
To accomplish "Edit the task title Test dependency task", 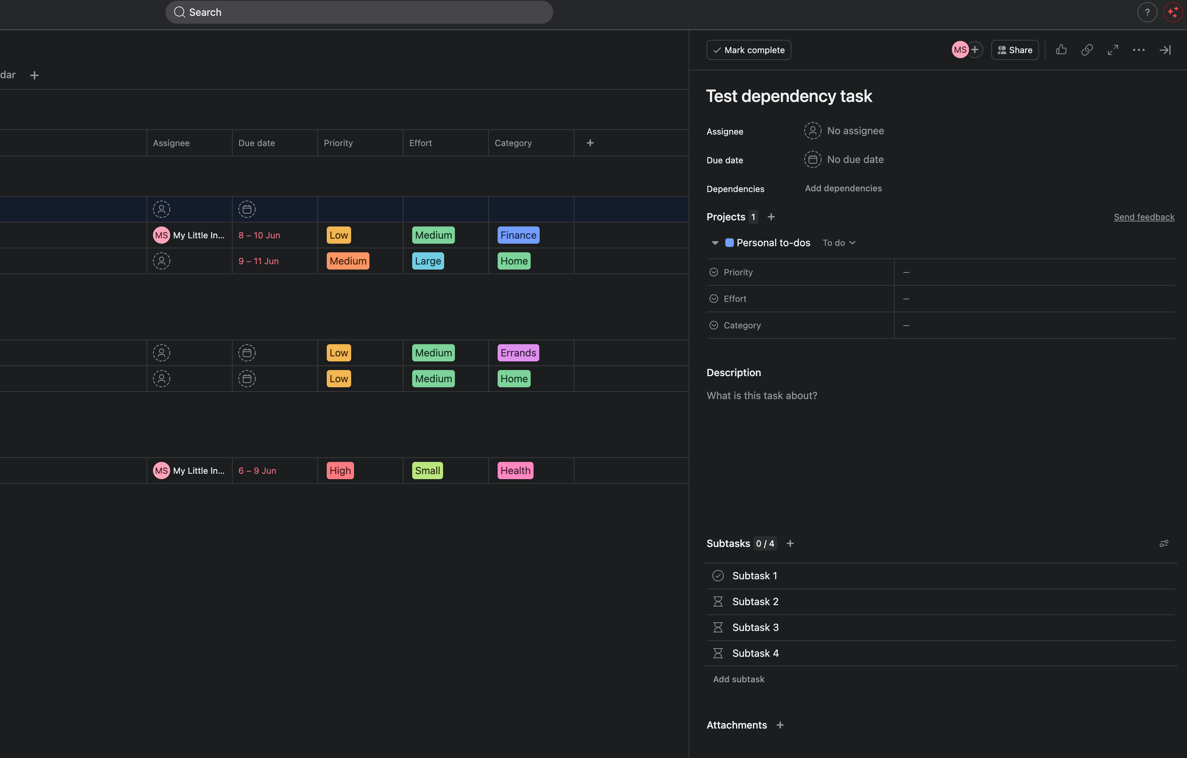I will 789,96.
